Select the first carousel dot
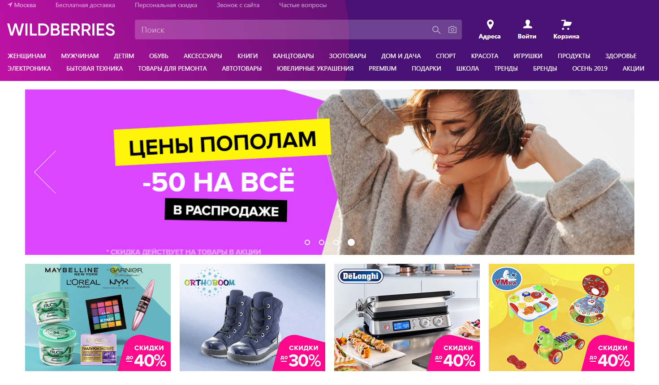Image resolution: width=659 pixels, height=385 pixels. coord(307,242)
